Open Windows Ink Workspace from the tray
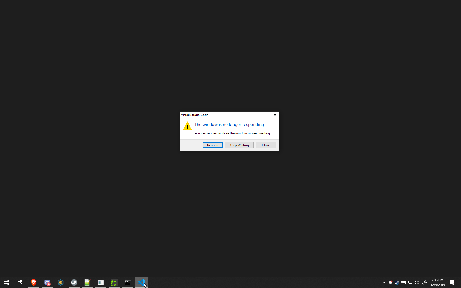 coord(425,283)
